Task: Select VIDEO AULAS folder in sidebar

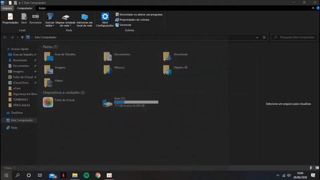Action: 22,105
